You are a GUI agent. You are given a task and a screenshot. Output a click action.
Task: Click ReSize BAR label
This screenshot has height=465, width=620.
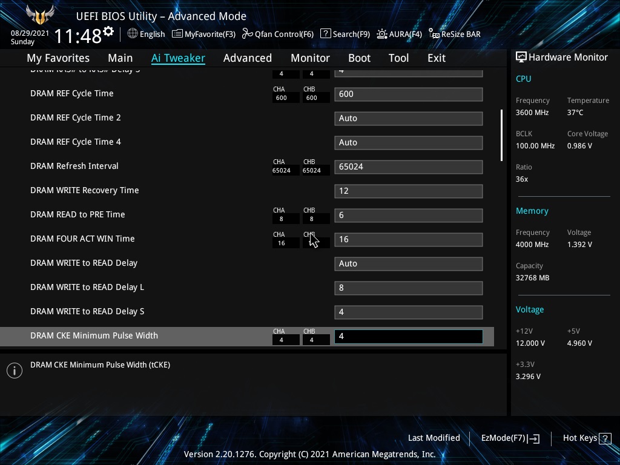(461, 34)
